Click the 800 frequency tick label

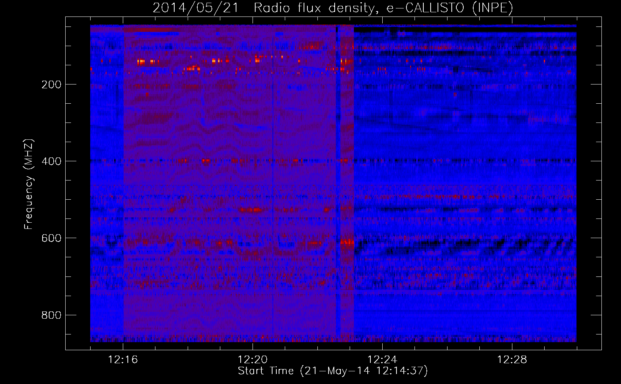coord(51,315)
